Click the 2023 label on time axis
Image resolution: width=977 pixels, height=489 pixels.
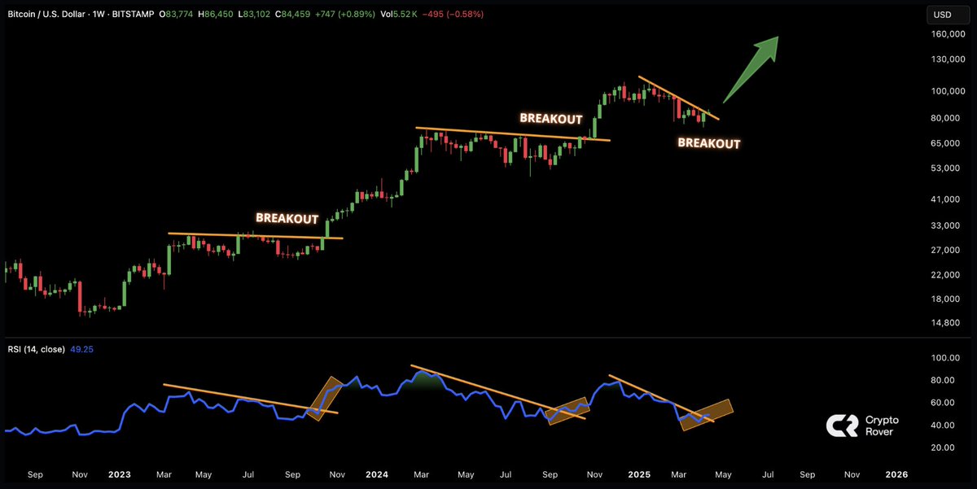tap(119, 474)
